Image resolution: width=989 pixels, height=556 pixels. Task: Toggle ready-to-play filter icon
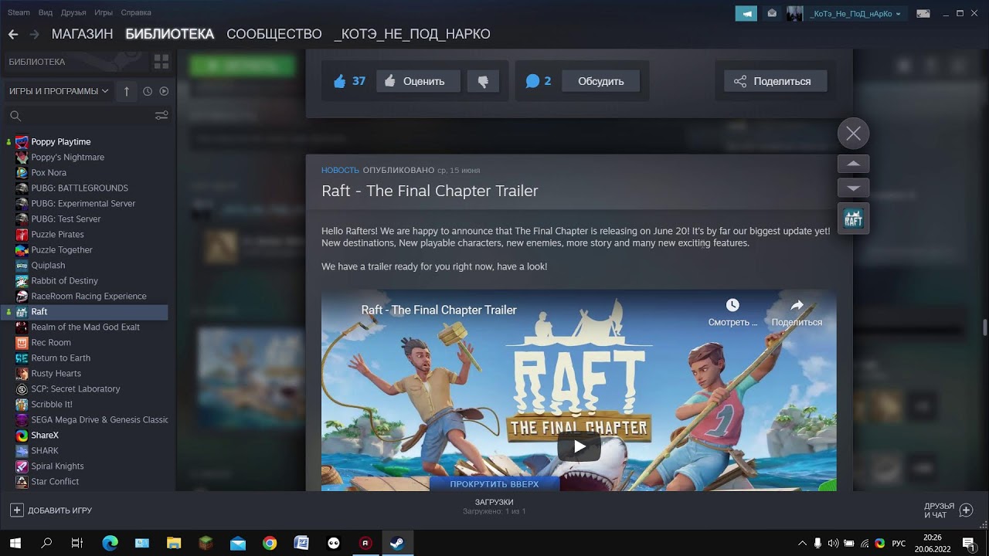click(x=164, y=91)
